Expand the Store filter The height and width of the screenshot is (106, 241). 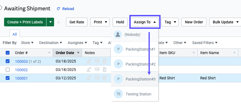point(27,43)
